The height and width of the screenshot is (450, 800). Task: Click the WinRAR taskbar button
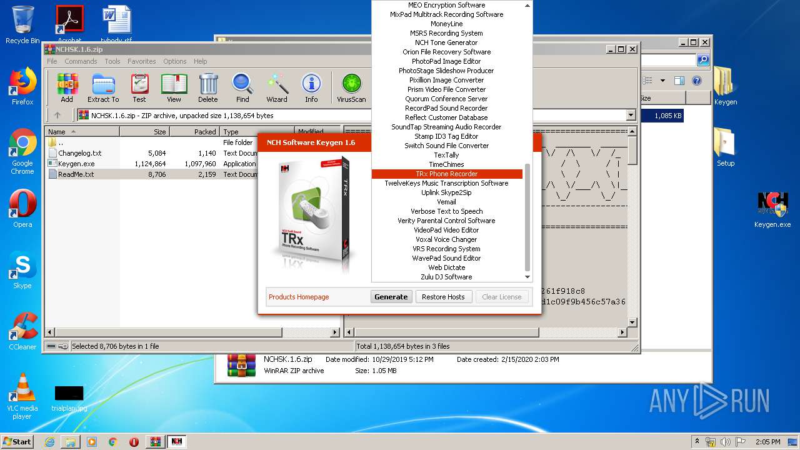(x=156, y=442)
